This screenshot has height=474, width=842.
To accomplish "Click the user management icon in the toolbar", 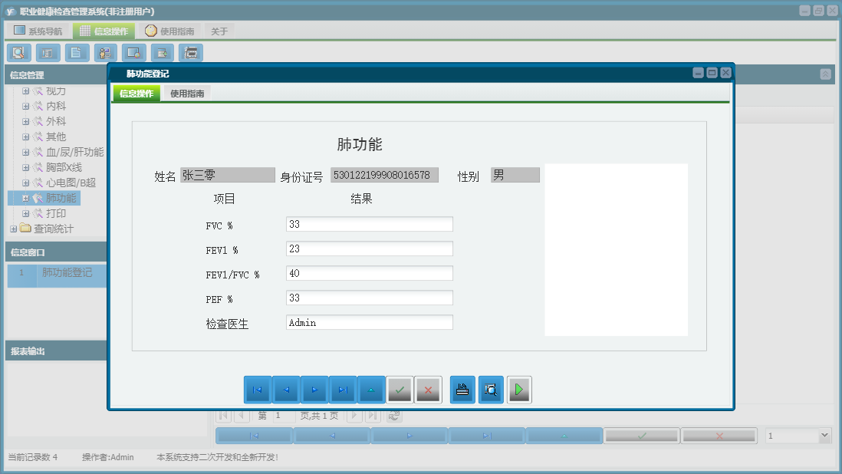I will pyautogui.click(x=104, y=52).
